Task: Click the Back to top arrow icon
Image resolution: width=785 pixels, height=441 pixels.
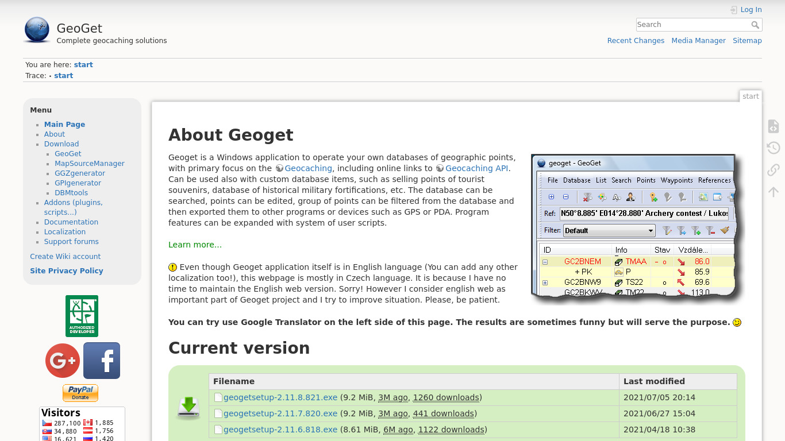Action: [774, 192]
